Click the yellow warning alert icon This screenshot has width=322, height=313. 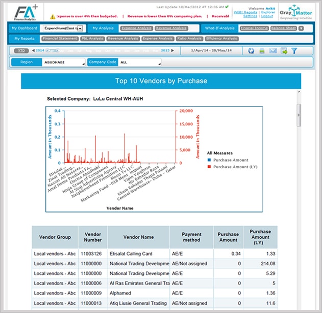pos(53,17)
